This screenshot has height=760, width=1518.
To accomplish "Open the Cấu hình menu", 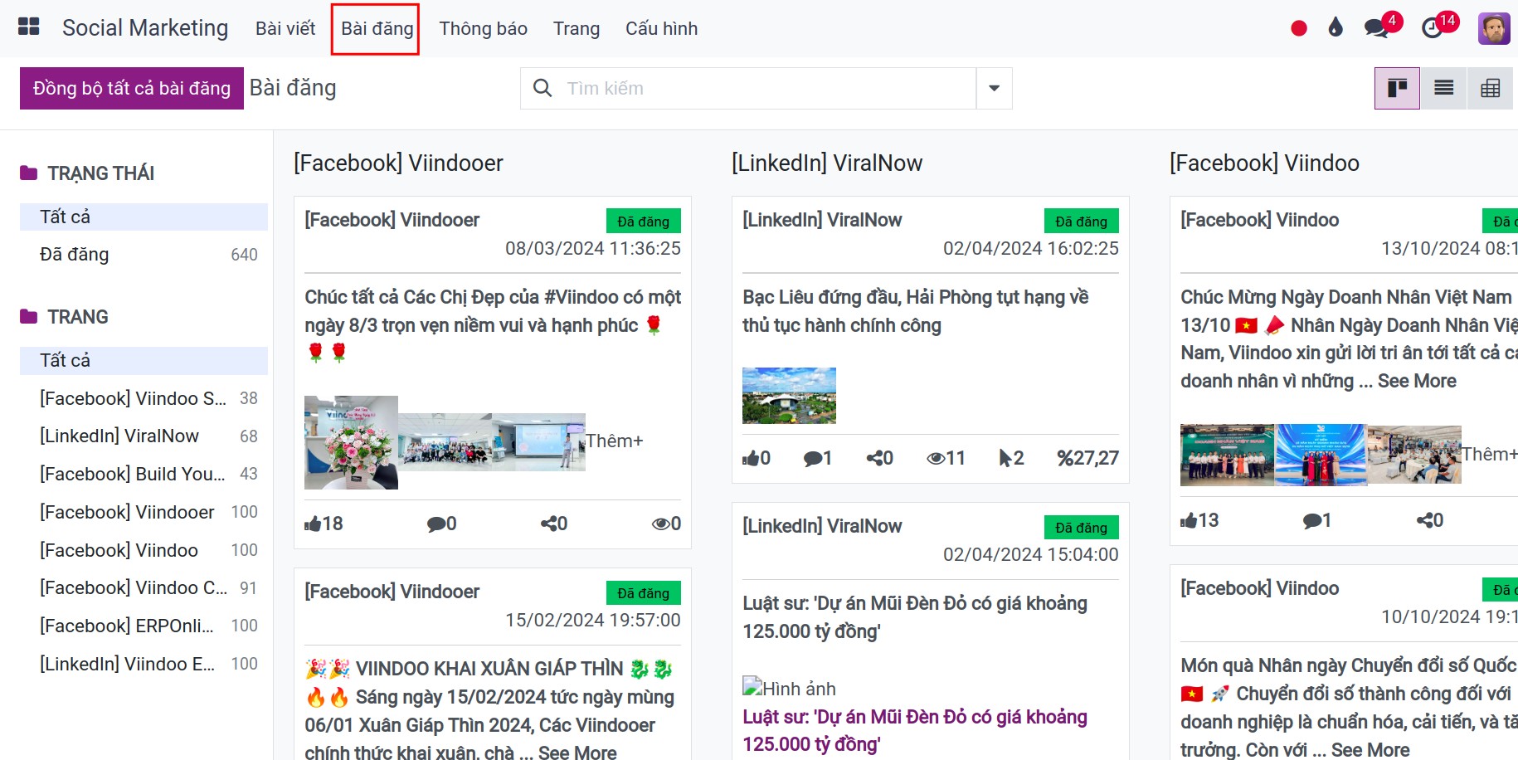I will point(661,28).
